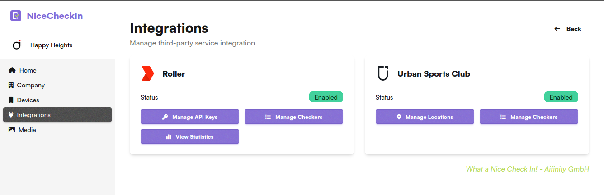The image size is (604, 195).
Task: Click Roller's Manage Checkers button
Action: (294, 117)
